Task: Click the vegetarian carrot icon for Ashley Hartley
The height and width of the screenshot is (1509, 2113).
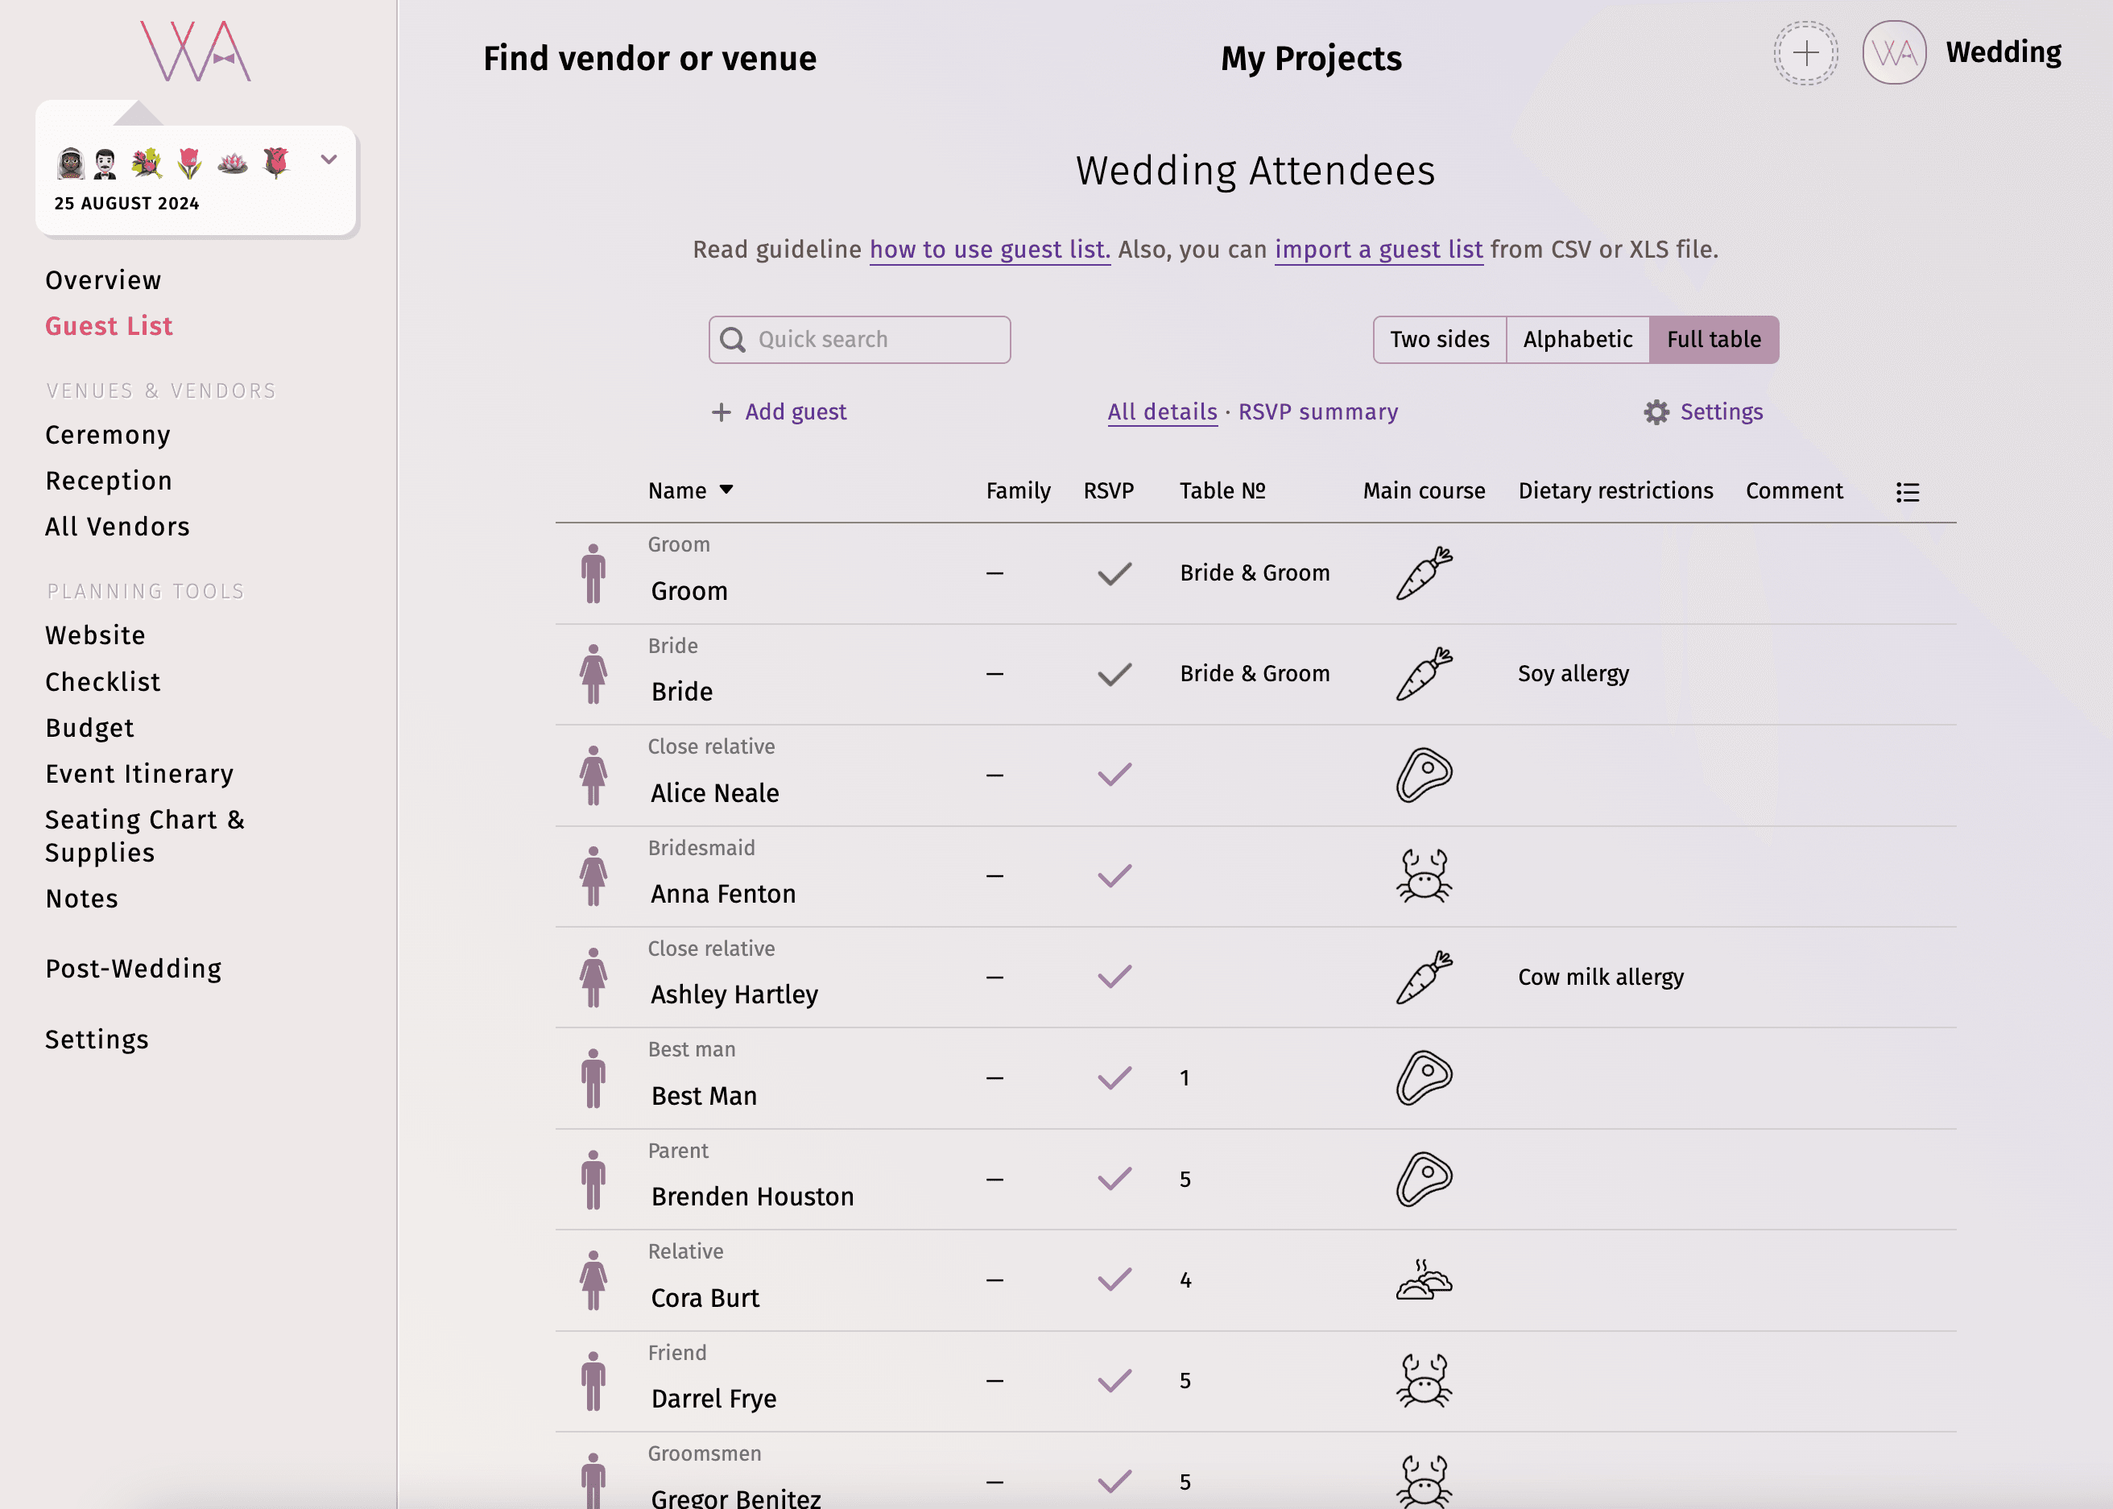Action: click(x=1422, y=975)
